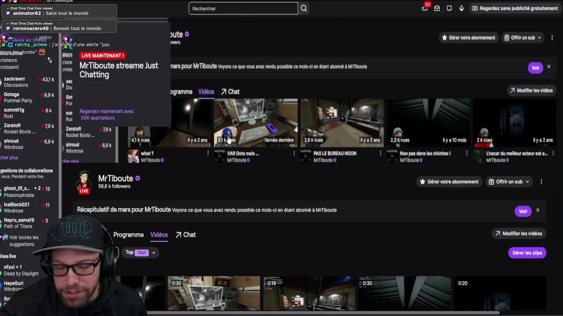The image size is (563, 316).
Task: Click "Regardez maintenant avec 356 spectateurs" link
Action: coord(106,115)
